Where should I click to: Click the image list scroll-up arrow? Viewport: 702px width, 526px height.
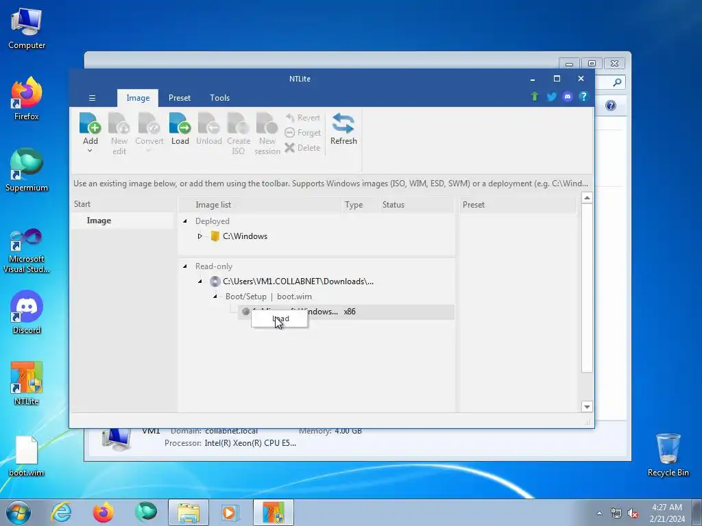[x=587, y=198]
